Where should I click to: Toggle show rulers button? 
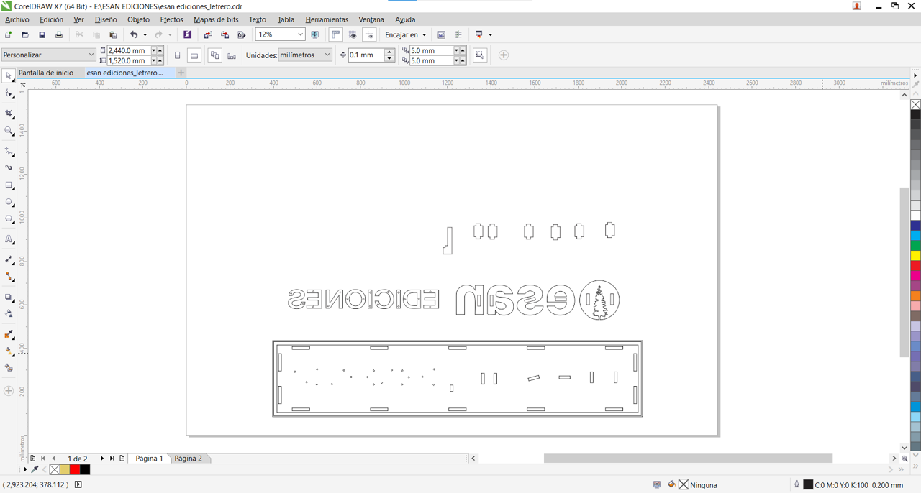click(x=335, y=34)
